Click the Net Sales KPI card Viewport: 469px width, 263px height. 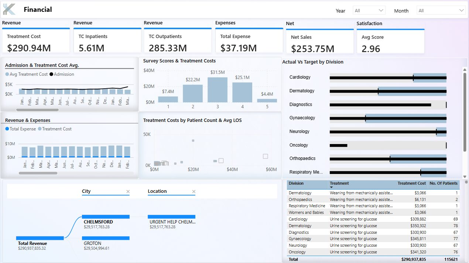[x=319, y=42]
